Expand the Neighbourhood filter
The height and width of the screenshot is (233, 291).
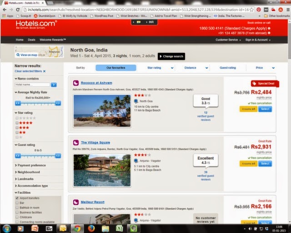click(27, 172)
